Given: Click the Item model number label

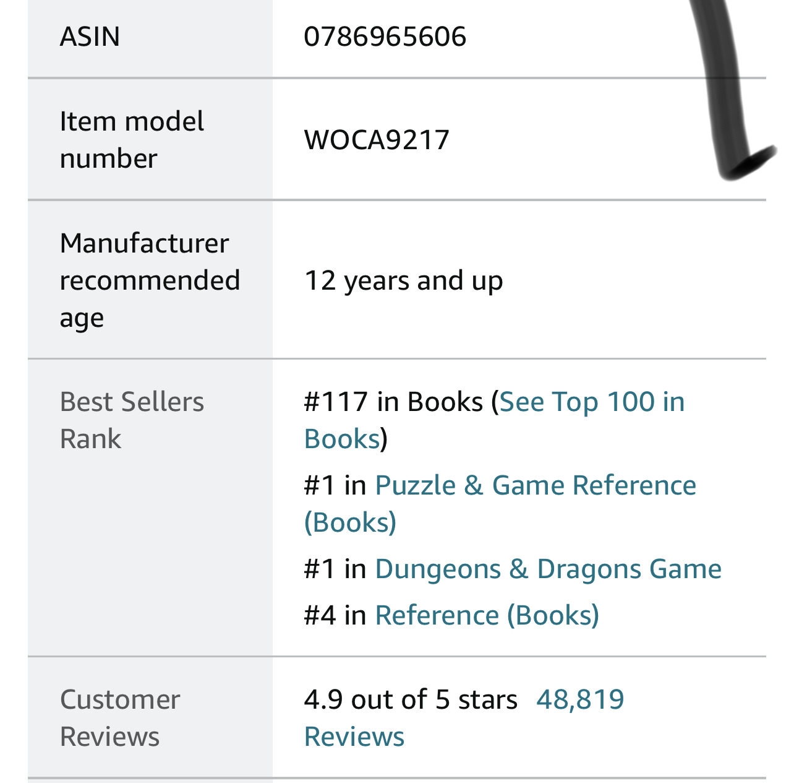Looking at the screenshot, I should 132,140.
